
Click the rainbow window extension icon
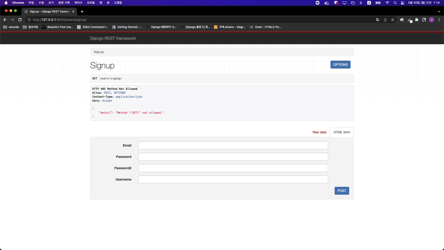(x=402, y=20)
